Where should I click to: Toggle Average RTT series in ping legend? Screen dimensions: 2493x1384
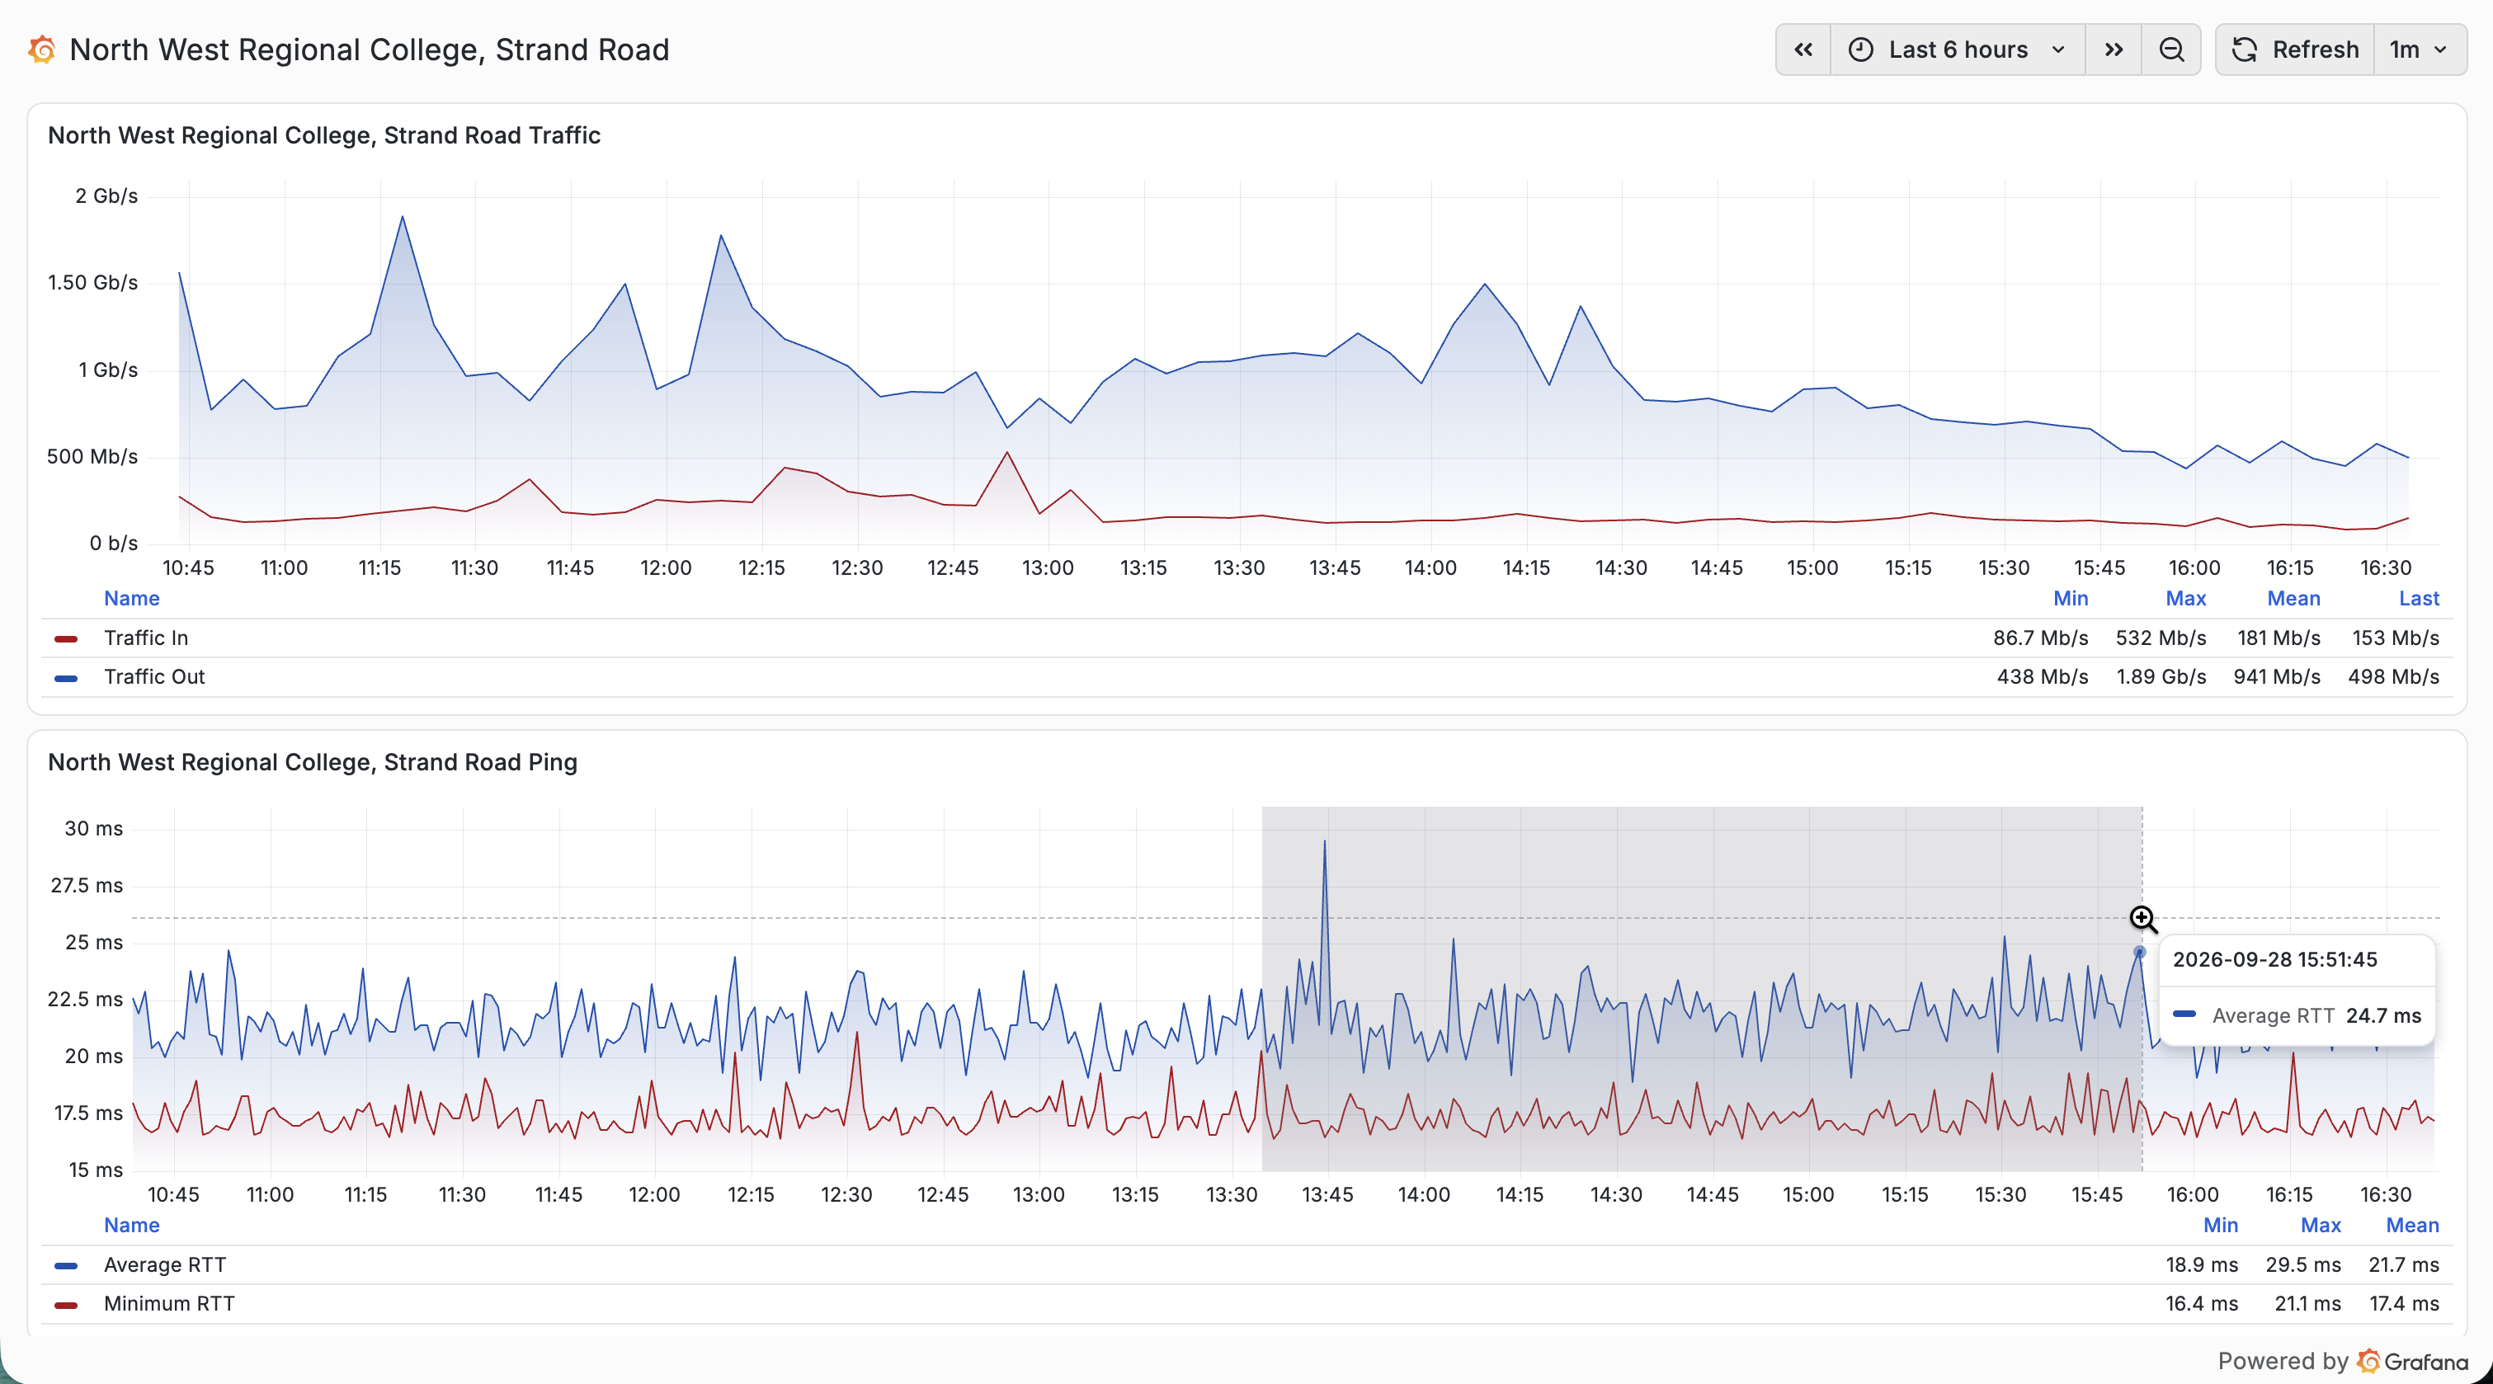(x=164, y=1265)
